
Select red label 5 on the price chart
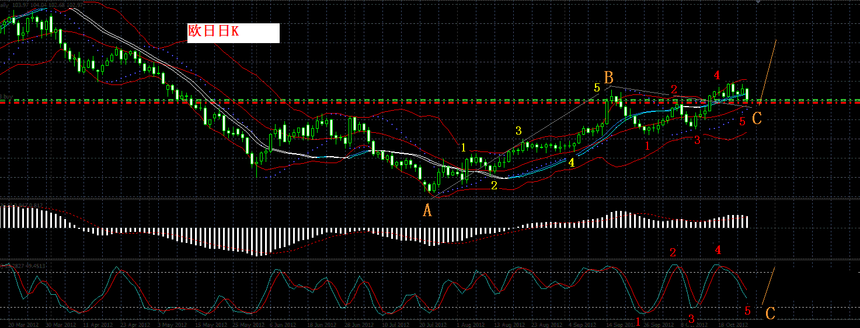pos(742,122)
